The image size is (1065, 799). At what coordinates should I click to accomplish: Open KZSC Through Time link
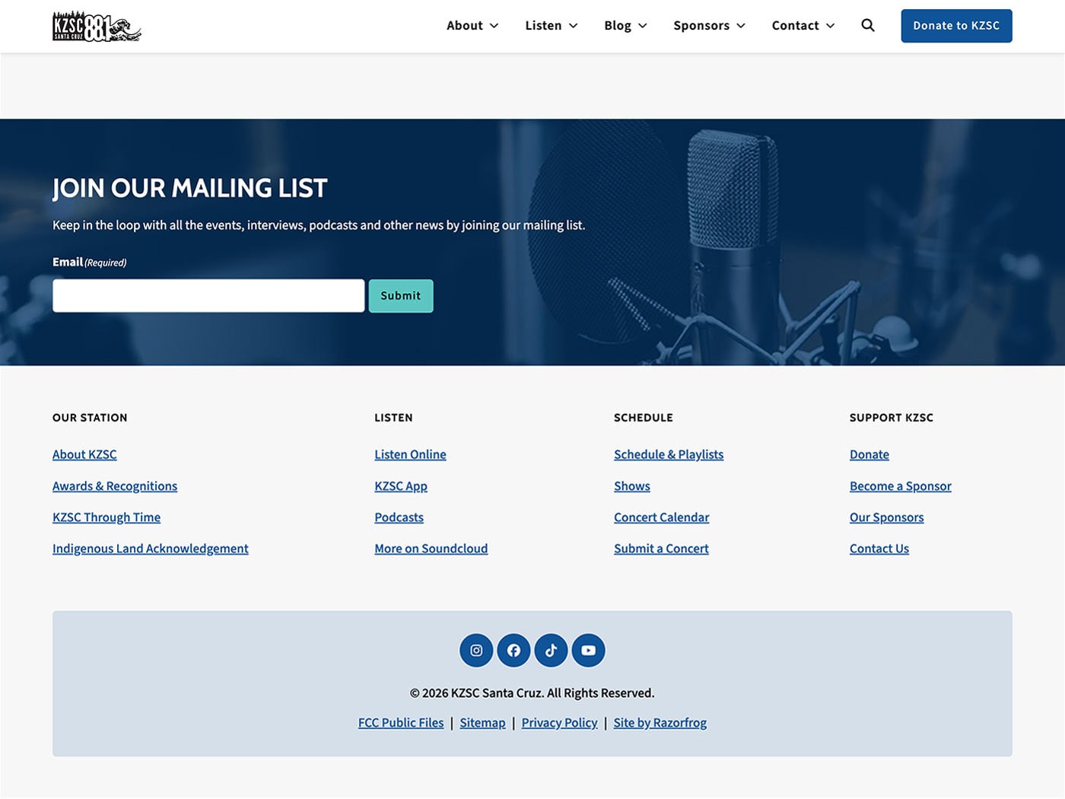point(106,517)
